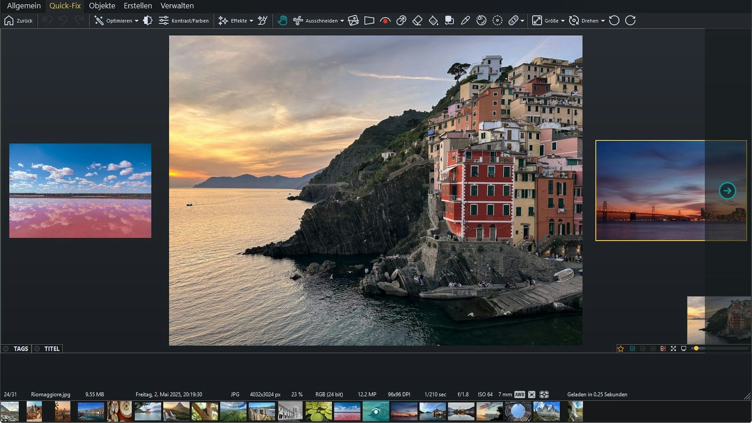Click the rotate right icon
Screen dimensions: 752x423
pos(631,21)
